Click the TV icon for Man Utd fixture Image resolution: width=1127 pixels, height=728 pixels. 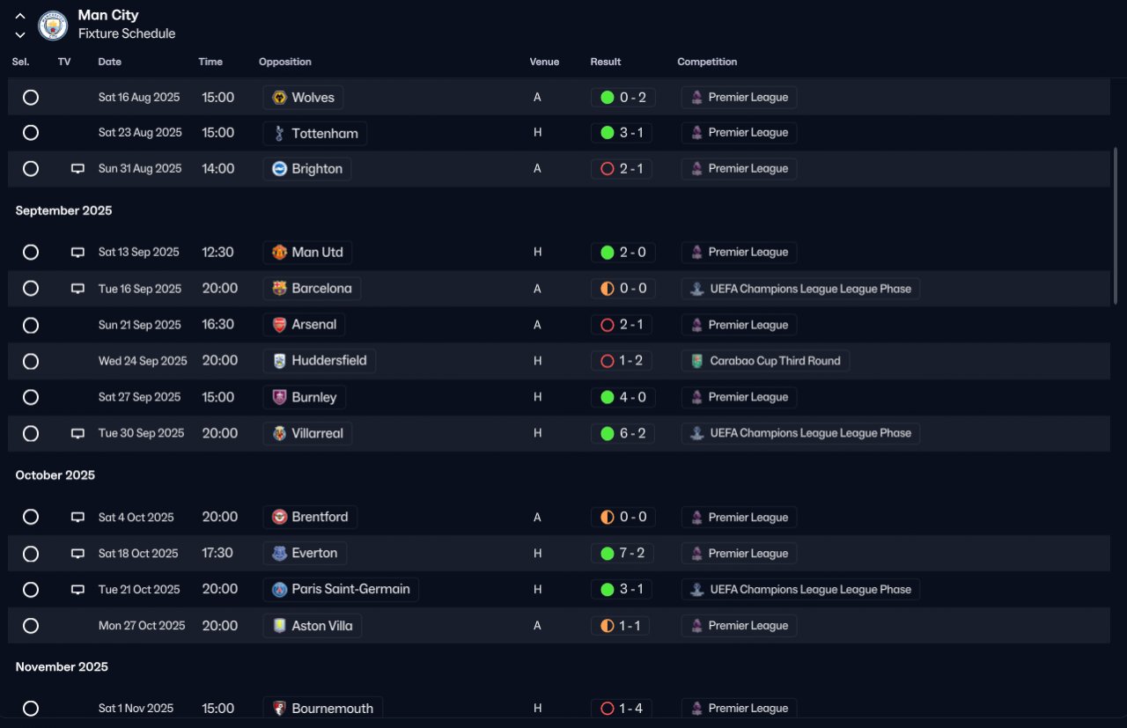(77, 253)
